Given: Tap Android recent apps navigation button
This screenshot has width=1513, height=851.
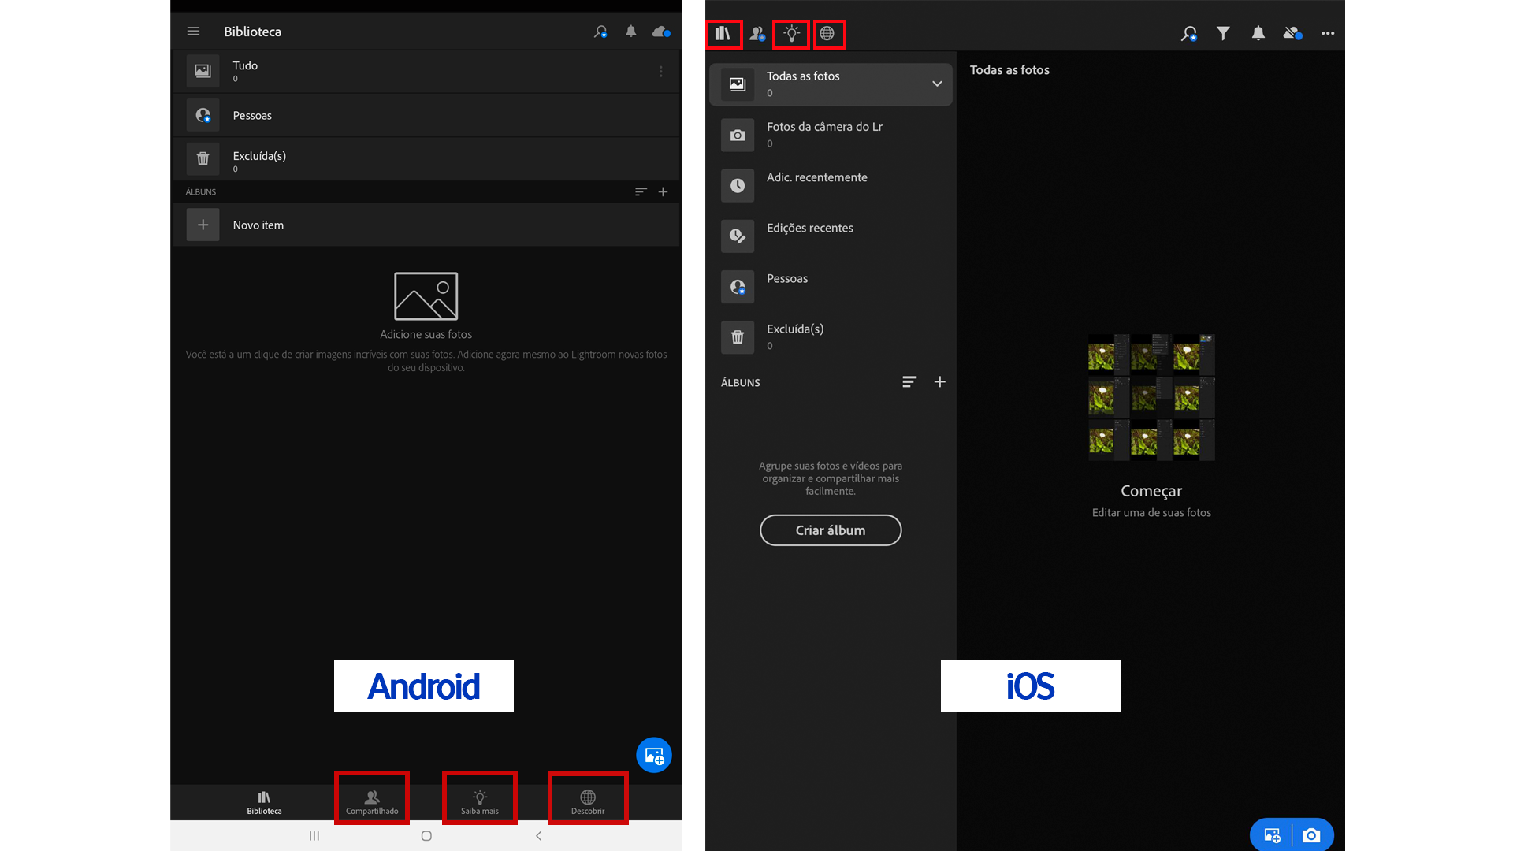Looking at the screenshot, I should 314,836.
